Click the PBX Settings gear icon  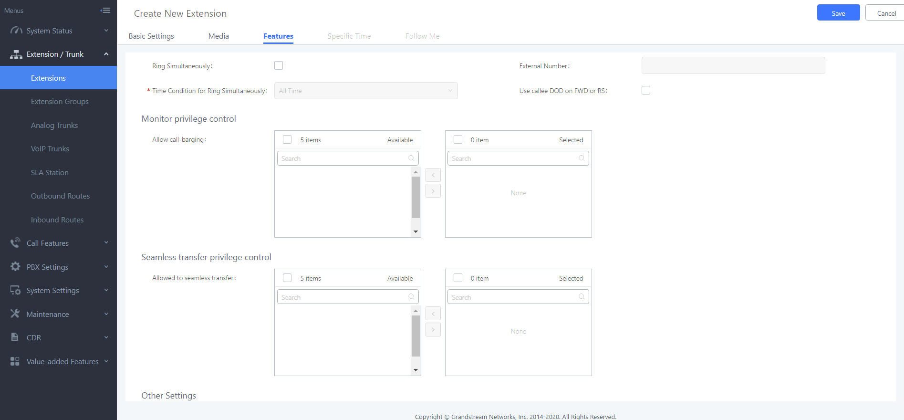[15, 267]
